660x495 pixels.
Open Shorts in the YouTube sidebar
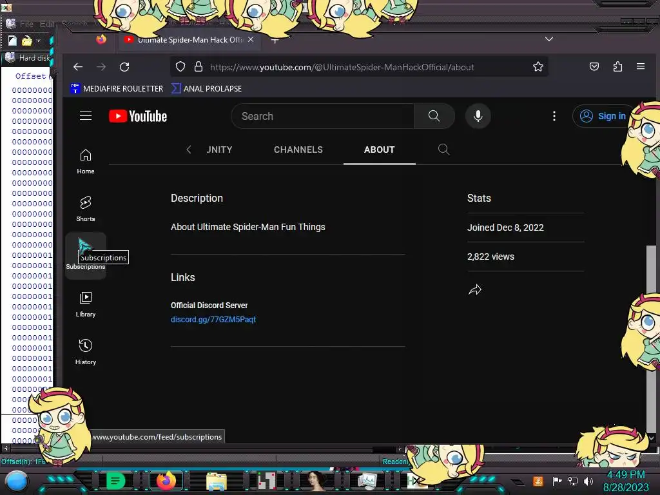click(86, 209)
